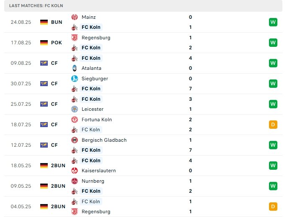Click the Fortuna Koln crest icon

click(x=74, y=120)
